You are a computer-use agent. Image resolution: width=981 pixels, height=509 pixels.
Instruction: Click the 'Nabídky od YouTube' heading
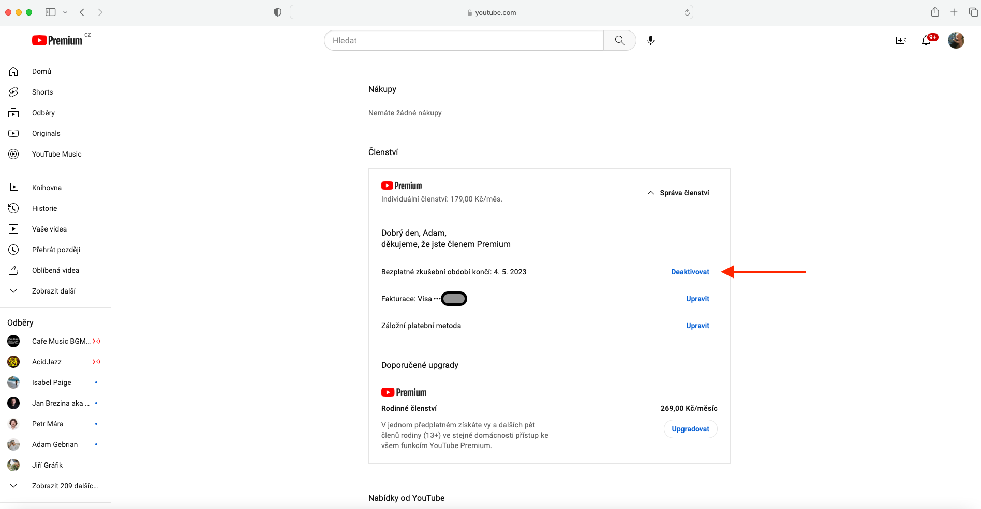click(407, 498)
